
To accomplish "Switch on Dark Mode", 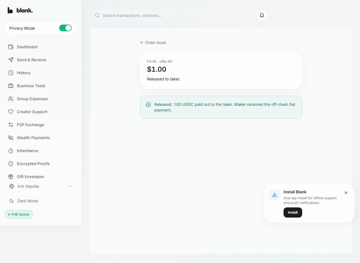I will point(40,201).
